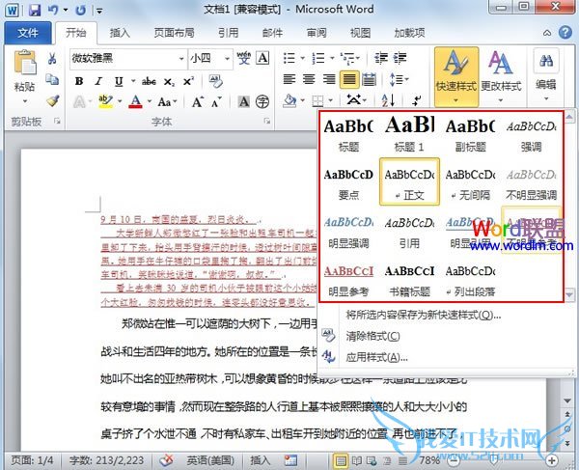Apply the 标题 1 style thumbnail
Viewport: 579px width, 470px height.
409,134
